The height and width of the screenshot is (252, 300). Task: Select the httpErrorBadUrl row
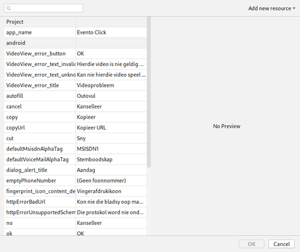(x=76, y=202)
